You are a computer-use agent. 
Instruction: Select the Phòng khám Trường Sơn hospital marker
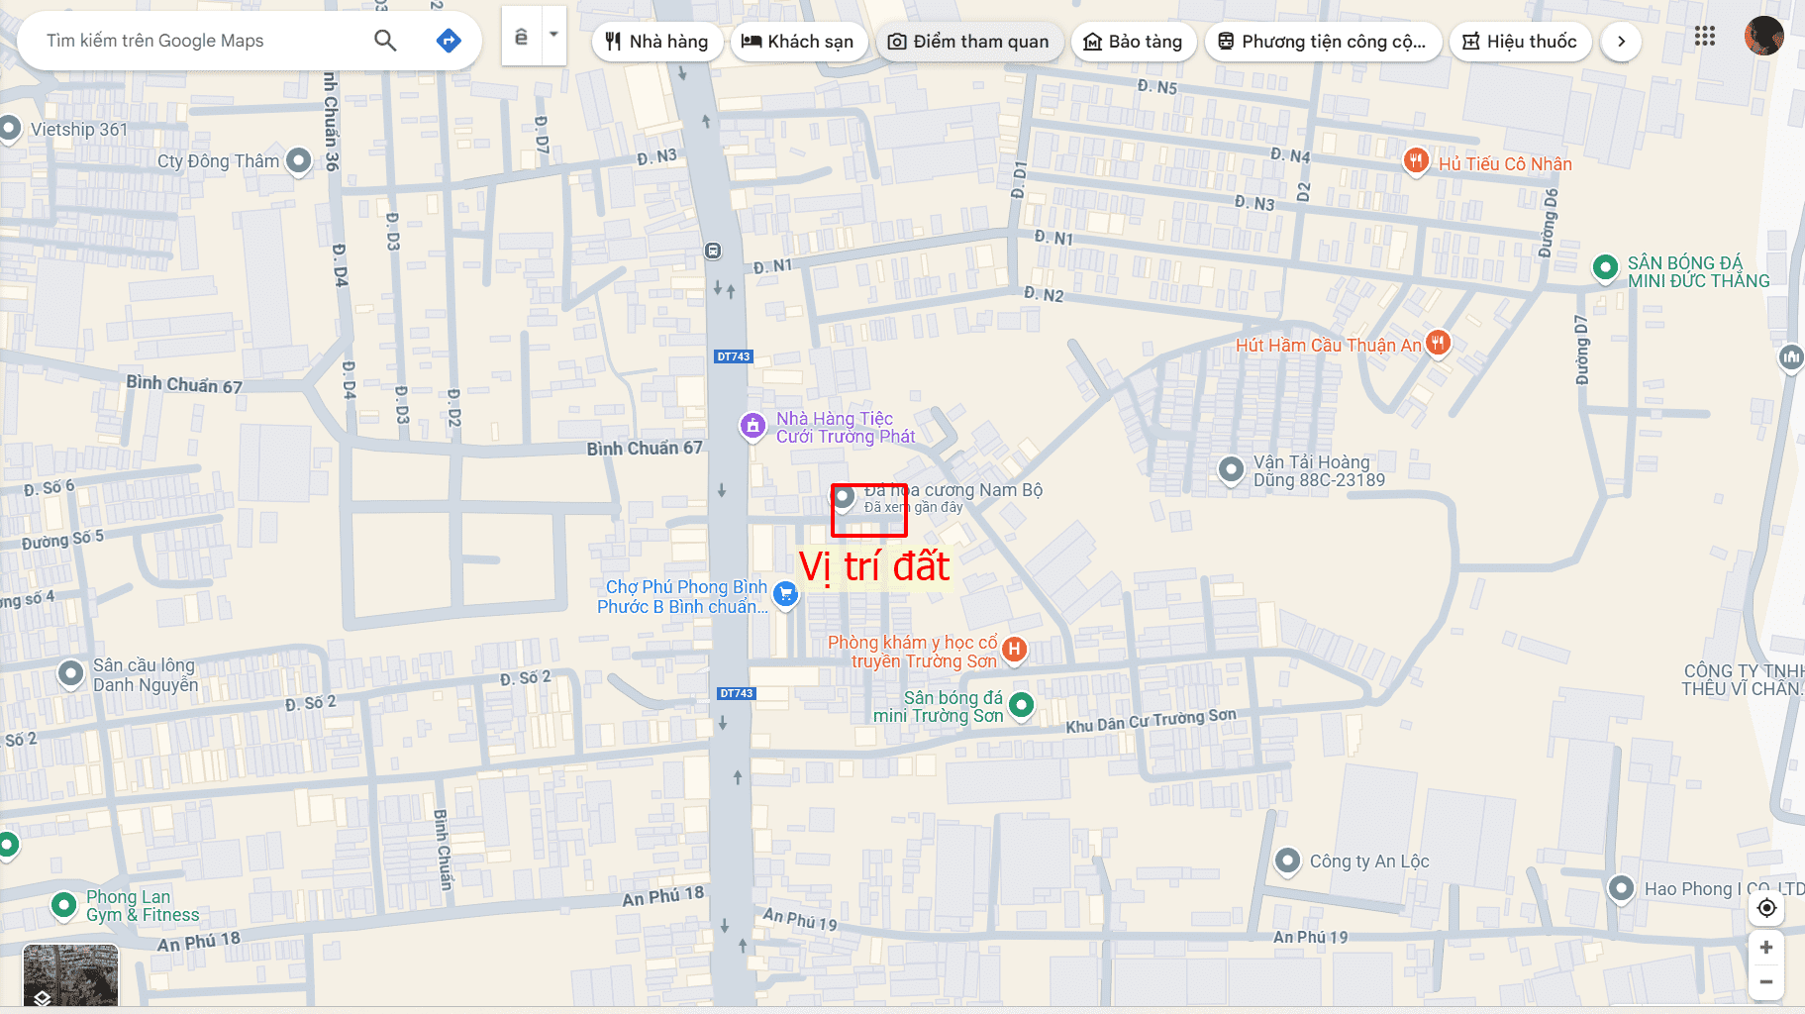click(x=1014, y=650)
